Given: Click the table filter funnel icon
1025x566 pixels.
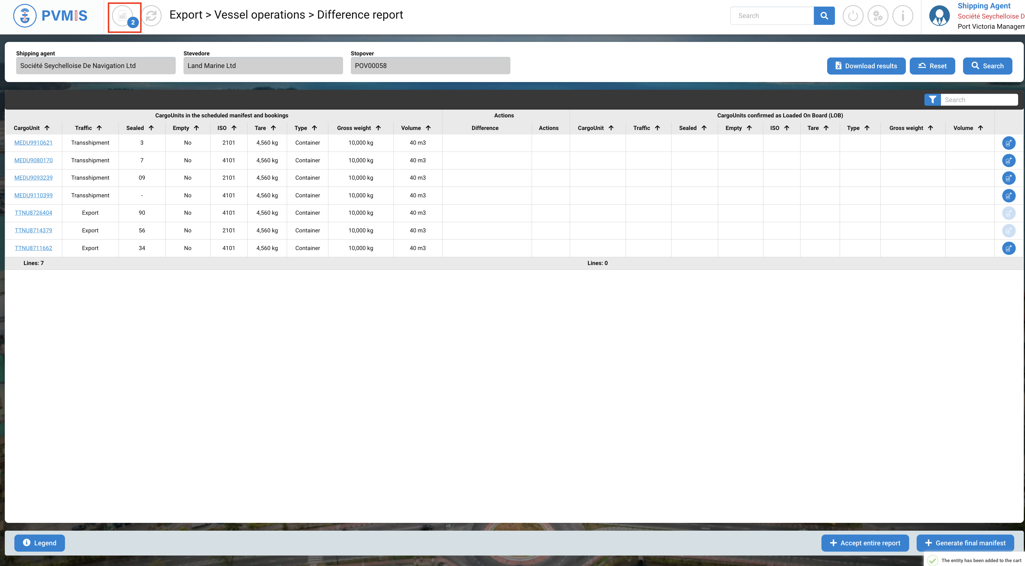Looking at the screenshot, I should [932, 100].
